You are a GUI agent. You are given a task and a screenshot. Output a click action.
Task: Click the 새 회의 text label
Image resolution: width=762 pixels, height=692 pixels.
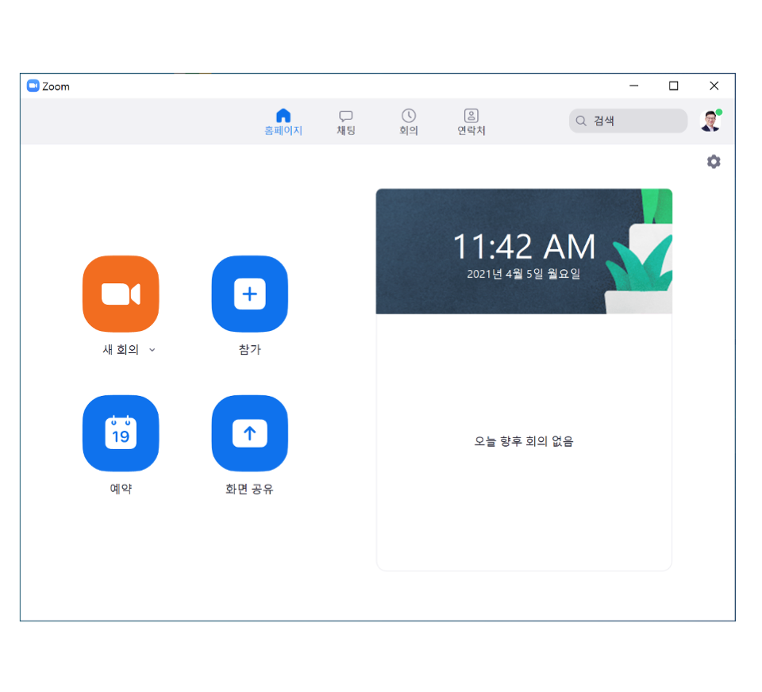121,349
